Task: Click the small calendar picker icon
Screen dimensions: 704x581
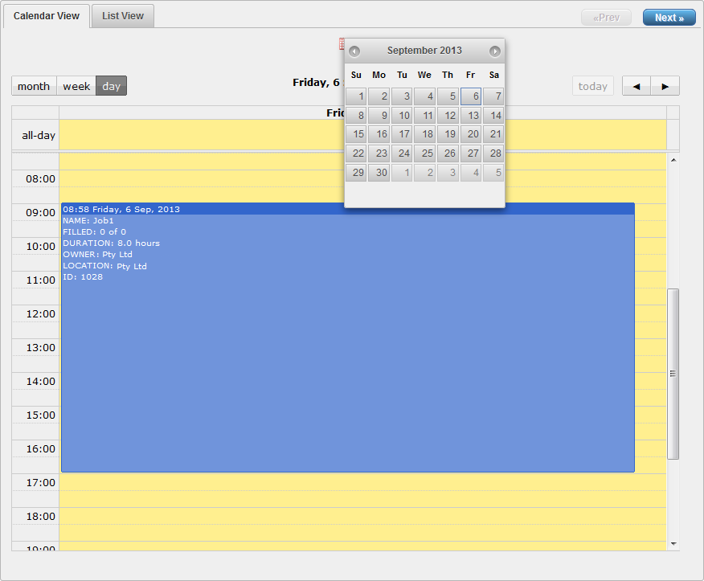Action: tap(341, 43)
